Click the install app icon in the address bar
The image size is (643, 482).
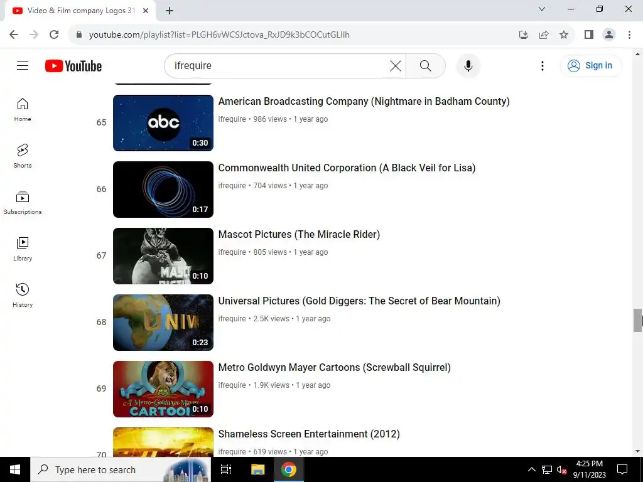[x=523, y=35]
